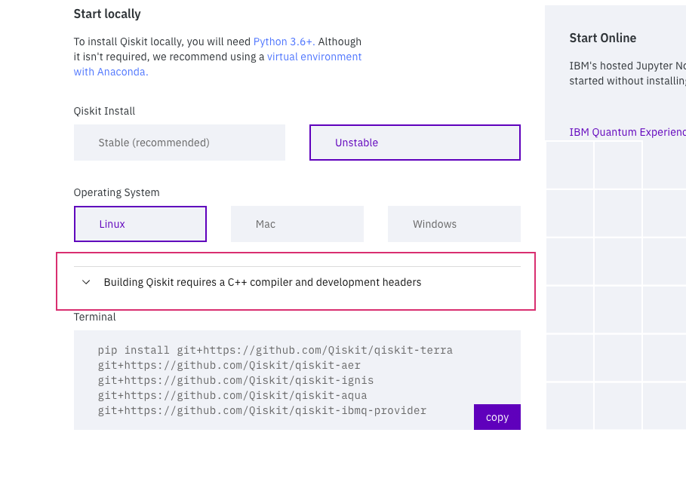Viewport: 686px width, 503px height.
Task: Click the qiskit-ibmq-provider install line
Action: tap(261, 410)
